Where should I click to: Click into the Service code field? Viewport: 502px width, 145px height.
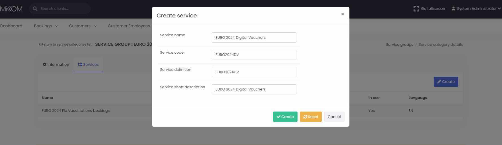coord(254,55)
